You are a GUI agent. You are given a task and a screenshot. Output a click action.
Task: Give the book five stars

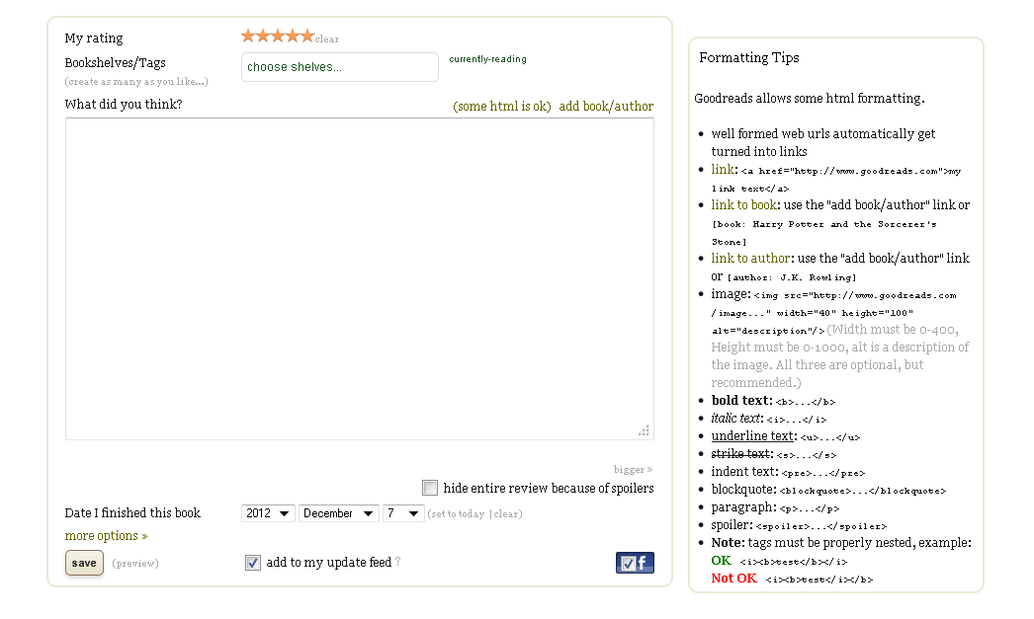pos(307,36)
